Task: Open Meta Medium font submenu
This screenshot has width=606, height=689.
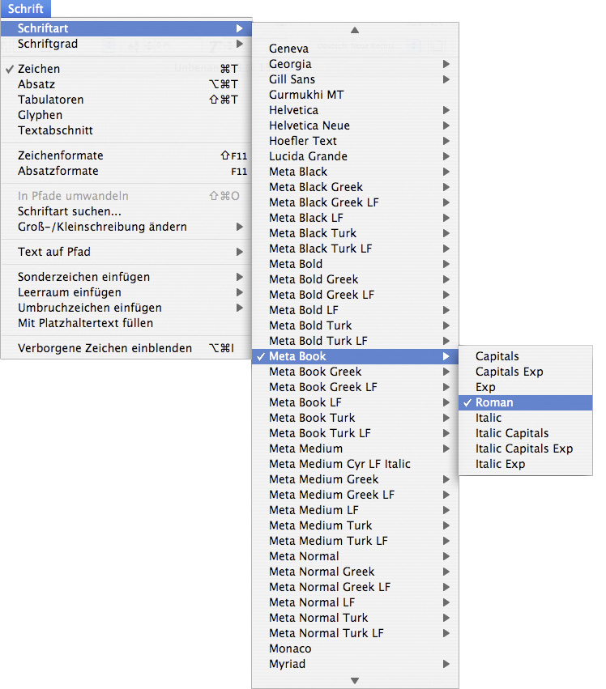Action: pos(356,449)
